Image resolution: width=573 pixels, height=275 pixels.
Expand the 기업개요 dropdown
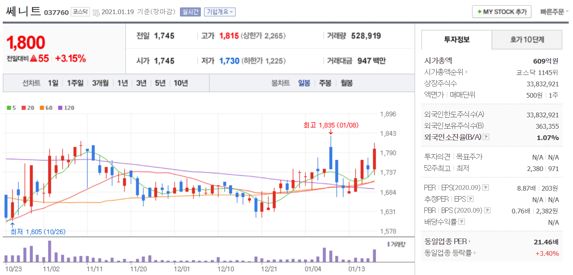pos(220,12)
